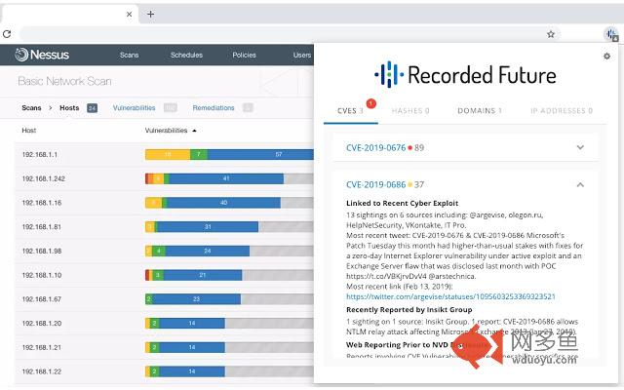Screen dimensions: 624x390
Task: Open the Schedules menu in Nessus
Action: click(x=186, y=55)
